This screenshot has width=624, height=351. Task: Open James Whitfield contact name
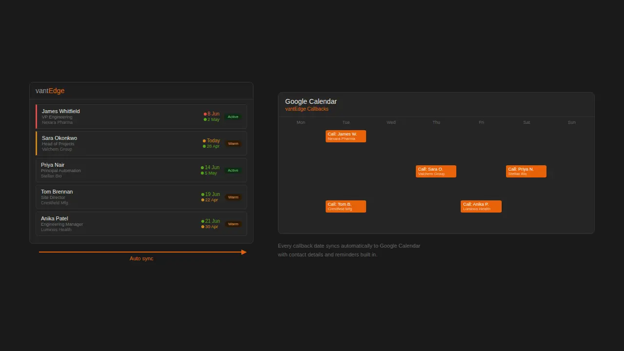pos(61,111)
